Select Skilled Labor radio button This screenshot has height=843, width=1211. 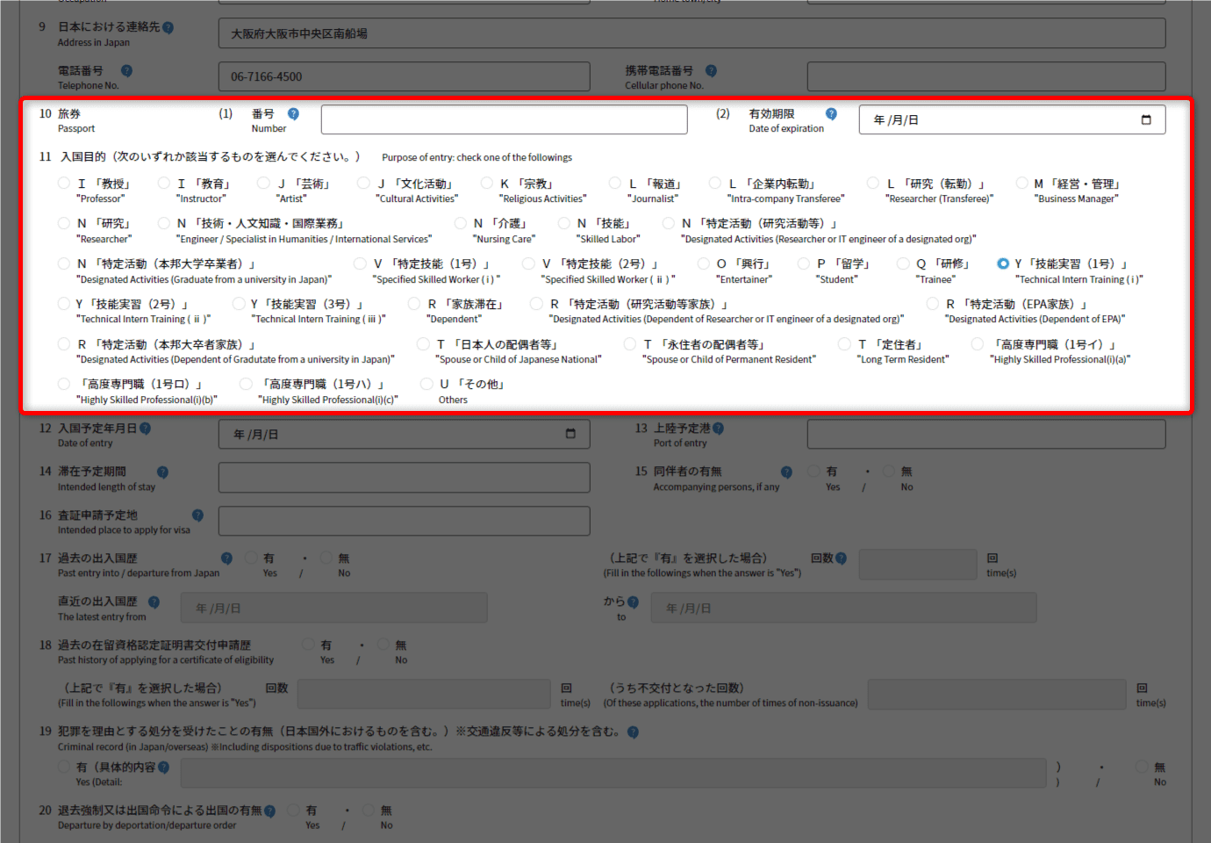[x=564, y=224]
